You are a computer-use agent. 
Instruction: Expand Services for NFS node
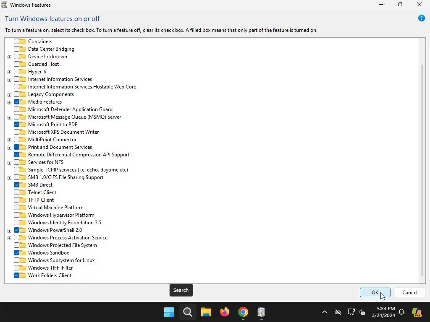9,163
